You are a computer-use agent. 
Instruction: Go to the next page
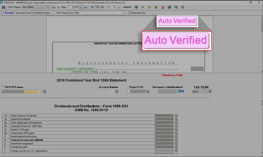click(x=81, y=7)
